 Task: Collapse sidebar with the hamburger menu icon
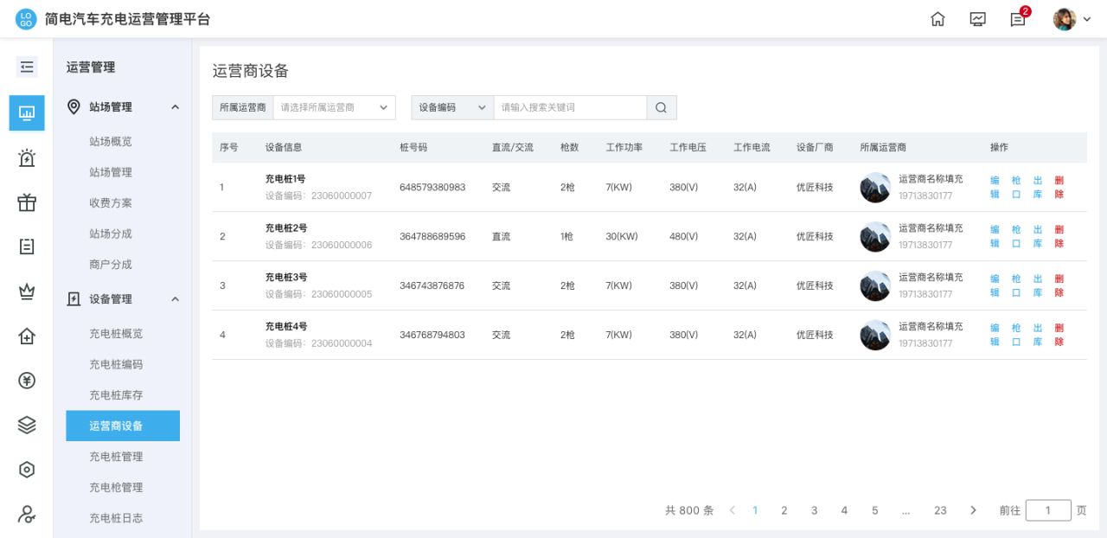coord(27,67)
